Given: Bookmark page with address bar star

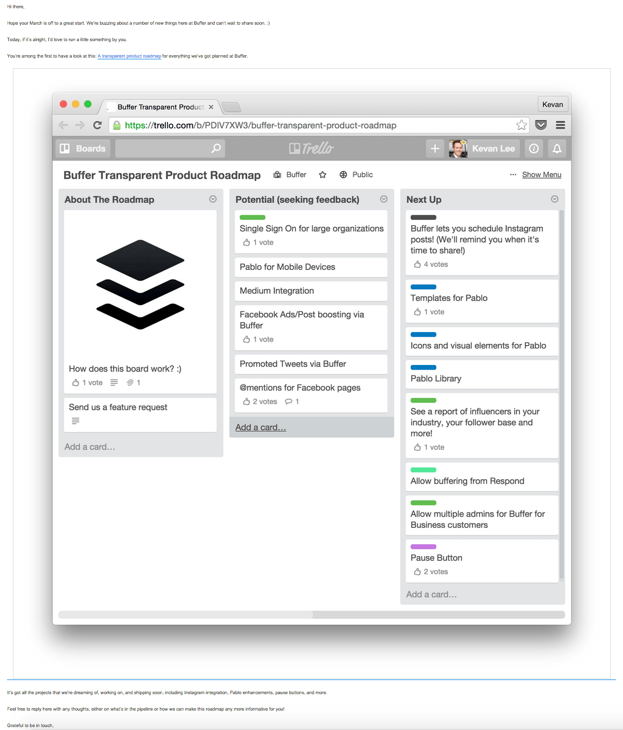Looking at the screenshot, I should pos(521,125).
